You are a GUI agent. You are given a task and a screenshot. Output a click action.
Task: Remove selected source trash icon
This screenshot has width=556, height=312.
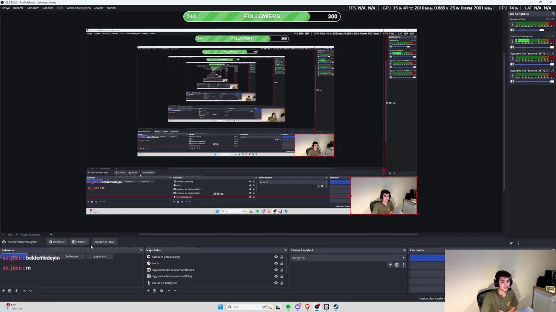[x=154, y=291]
